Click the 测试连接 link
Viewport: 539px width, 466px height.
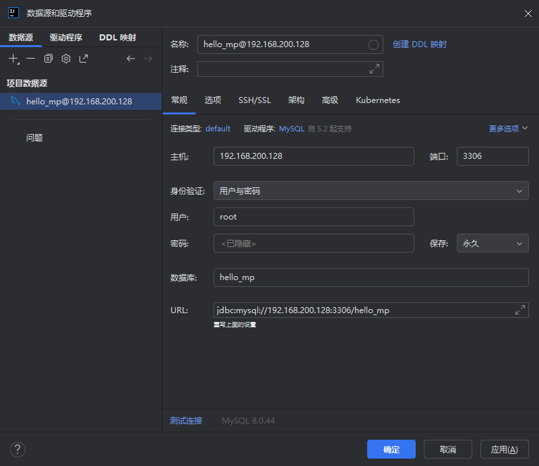pos(186,421)
